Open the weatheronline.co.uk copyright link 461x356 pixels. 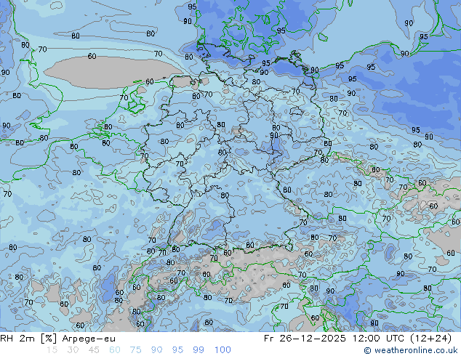(x=411, y=350)
